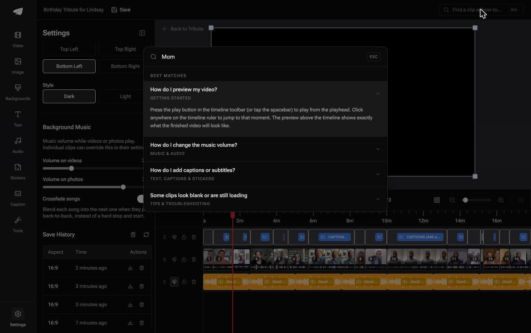The width and height of the screenshot is (531, 333).
Task: Open the Image panel in sidebar
Action: pos(18,66)
